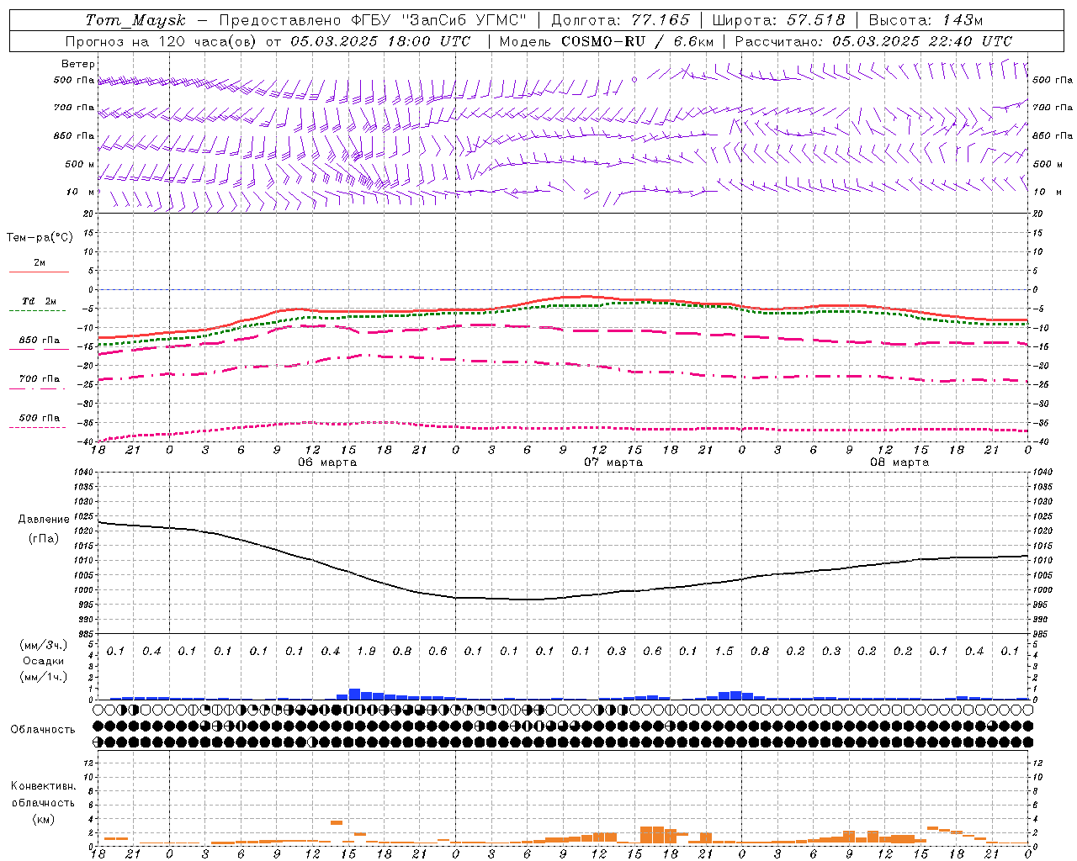
Task: Click the '07 марта' date label
Action: [613, 462]
